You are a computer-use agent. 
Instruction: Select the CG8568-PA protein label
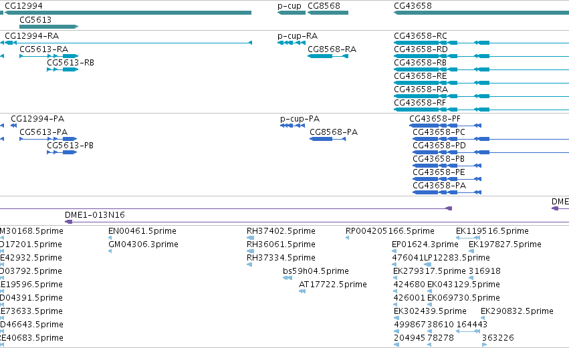click(334, 132)
